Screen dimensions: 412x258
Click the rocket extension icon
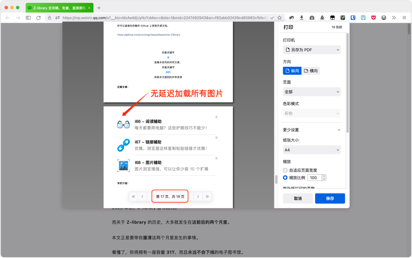[322, 18]
